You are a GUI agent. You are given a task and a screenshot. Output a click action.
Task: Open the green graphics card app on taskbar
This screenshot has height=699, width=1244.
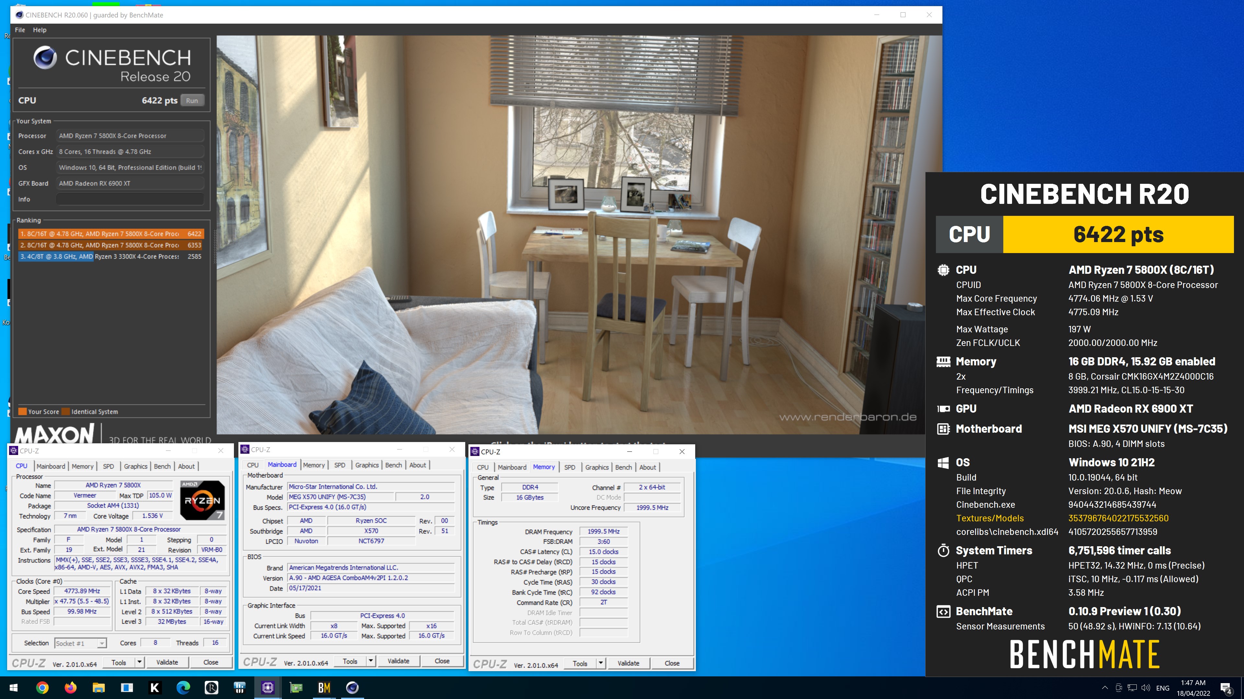pyautogui.click(x=296, y=687)
